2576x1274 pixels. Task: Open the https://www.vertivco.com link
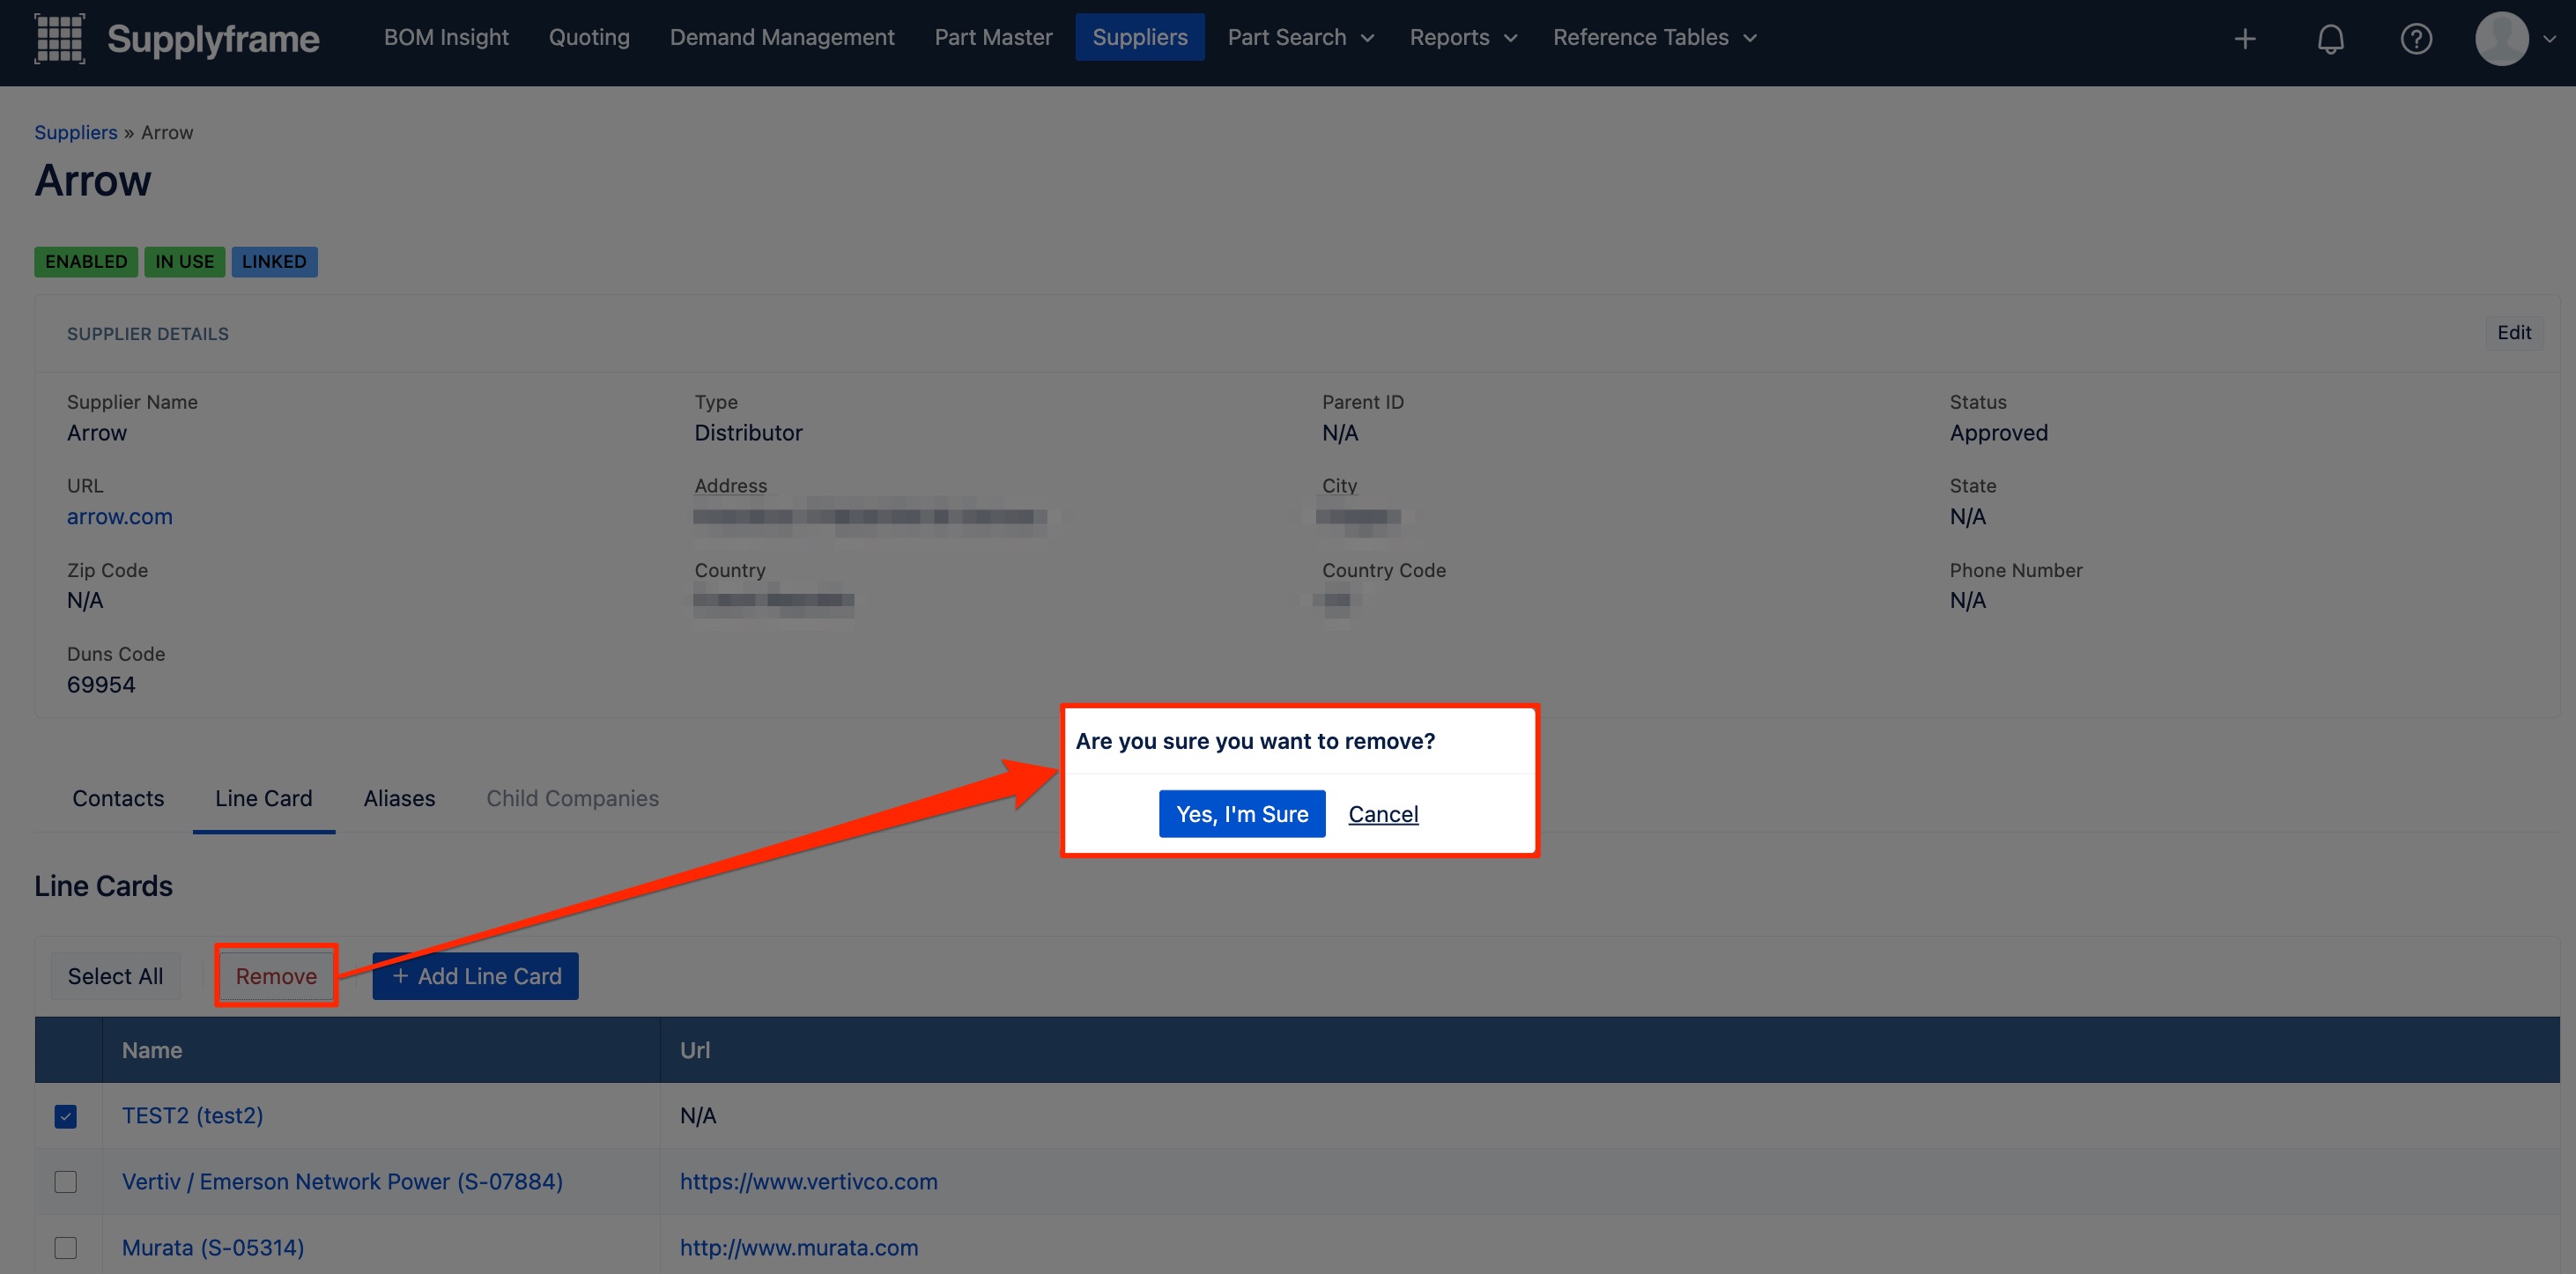click(808, 1181)
